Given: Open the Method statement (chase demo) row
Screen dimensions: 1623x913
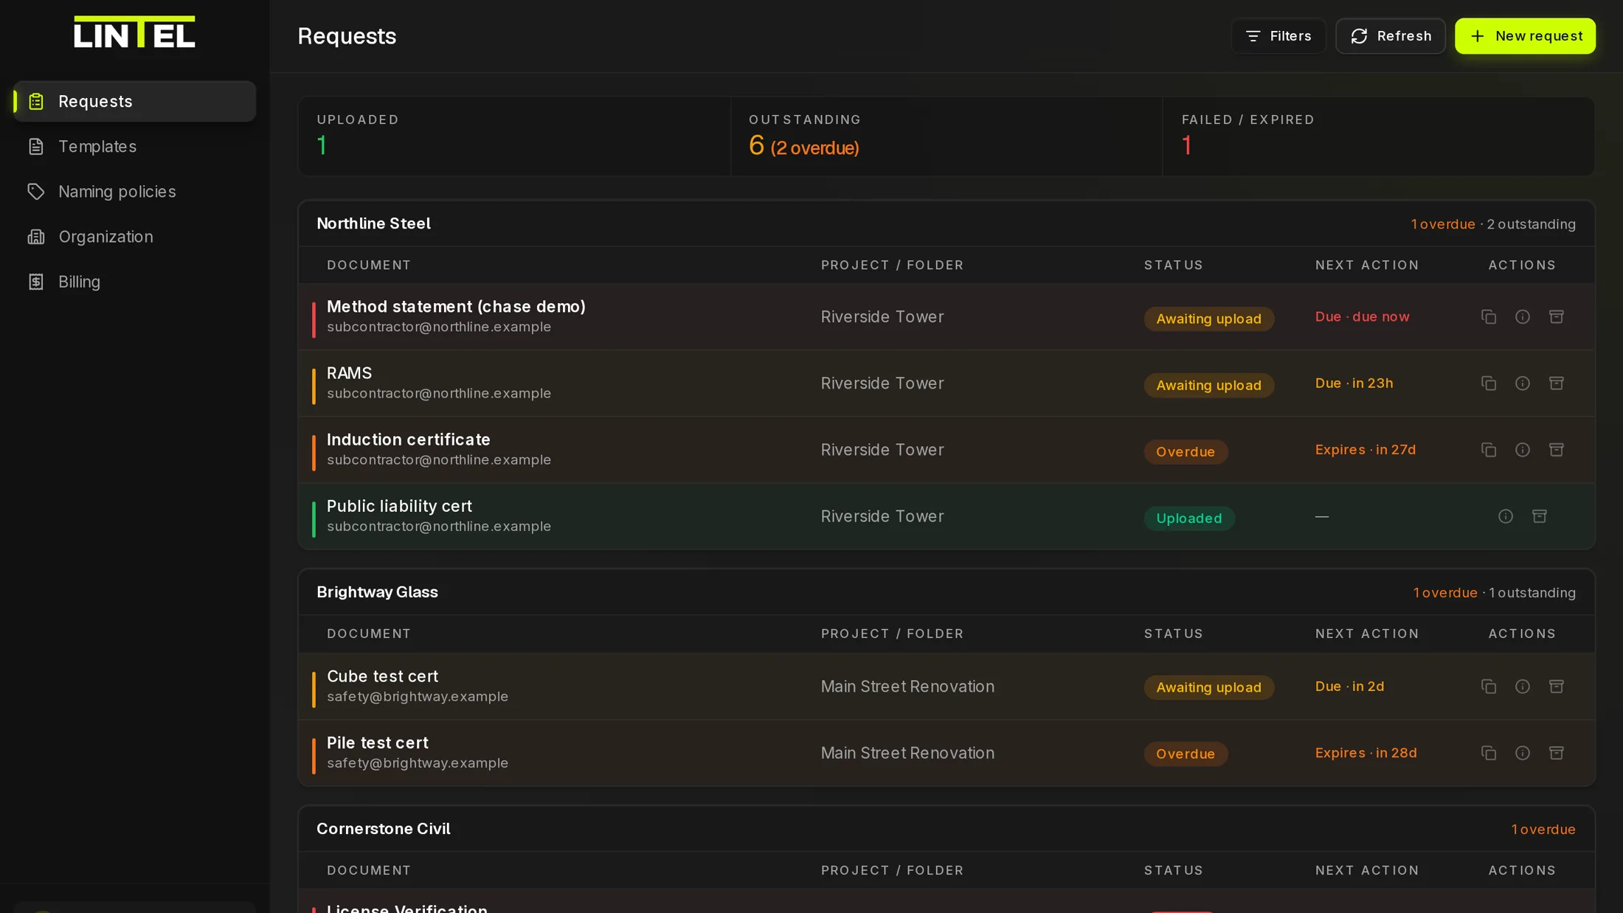Looking at the screenshot, I should coord(947,317).
